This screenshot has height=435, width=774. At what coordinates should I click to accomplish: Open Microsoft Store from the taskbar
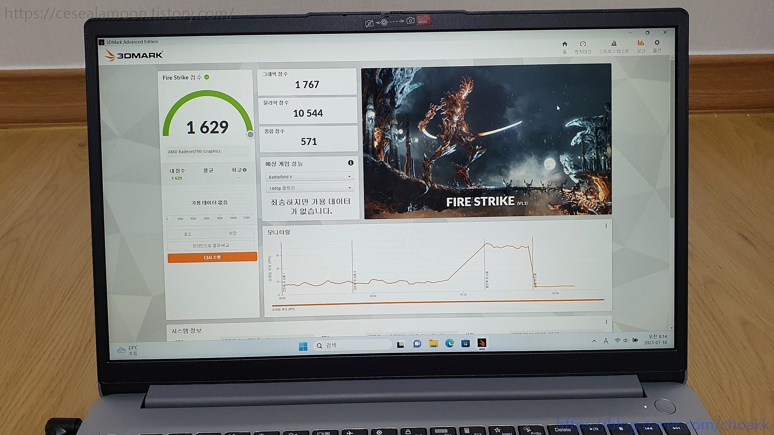(466, 343)
